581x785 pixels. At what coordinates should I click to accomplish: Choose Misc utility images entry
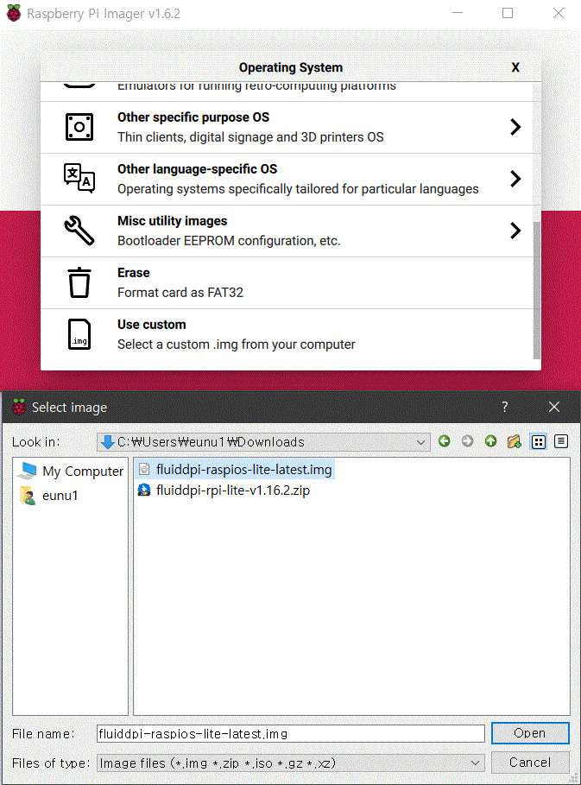point(287,231)
